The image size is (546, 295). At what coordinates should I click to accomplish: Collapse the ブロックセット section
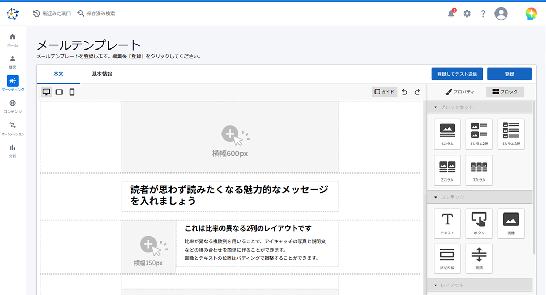tap(480, 107)
